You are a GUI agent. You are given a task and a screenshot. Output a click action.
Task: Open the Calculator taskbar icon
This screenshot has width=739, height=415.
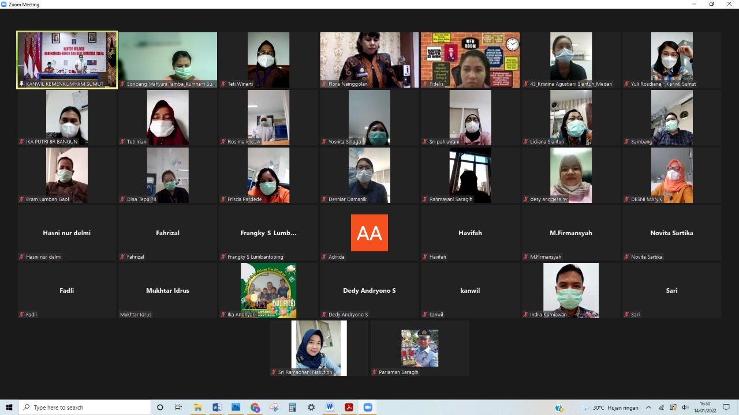[x=292, y=408]
